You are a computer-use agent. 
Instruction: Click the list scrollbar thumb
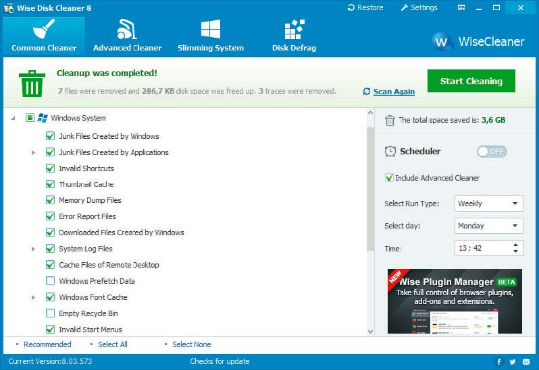[x=370, y=189]
